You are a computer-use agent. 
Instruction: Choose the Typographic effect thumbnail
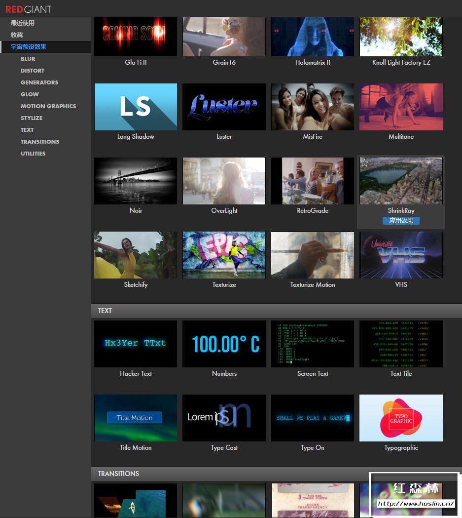[401, 418]
